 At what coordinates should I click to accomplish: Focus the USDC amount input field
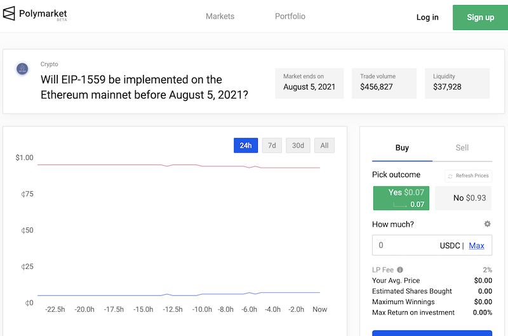tap(432, 245)
